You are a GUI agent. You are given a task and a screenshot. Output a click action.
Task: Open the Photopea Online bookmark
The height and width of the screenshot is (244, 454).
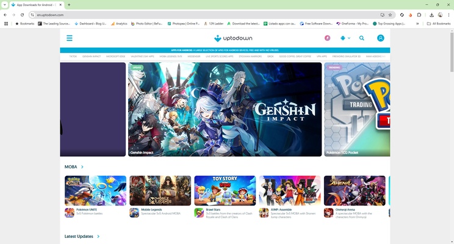click(184, 24)
